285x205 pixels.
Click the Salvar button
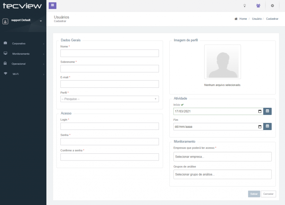pos(254,194)
